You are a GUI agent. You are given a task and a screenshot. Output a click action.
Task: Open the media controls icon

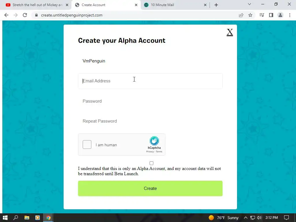pos(262,15)
